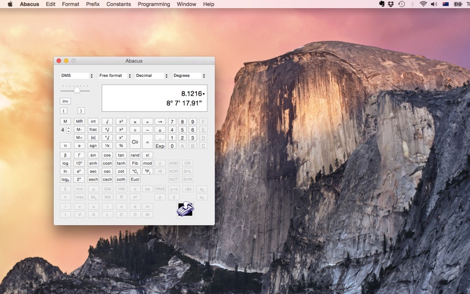
Task: Click the open parenthesis button
Action: pyautogui.click(x=63, y=111)
